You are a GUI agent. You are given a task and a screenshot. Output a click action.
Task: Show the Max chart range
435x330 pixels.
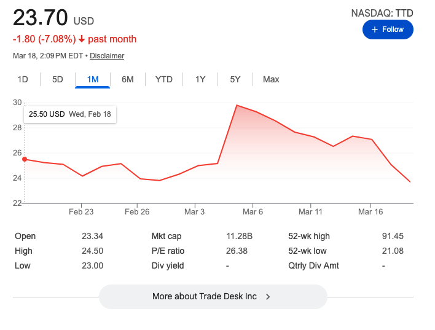click(271, 79)
